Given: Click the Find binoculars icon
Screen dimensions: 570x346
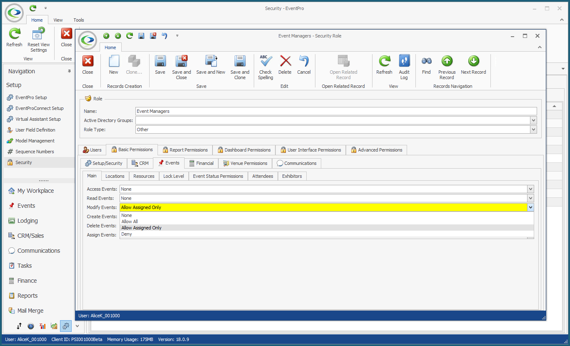Looking at the screenshot, I should pyautogui.click(x=426, y=61).
